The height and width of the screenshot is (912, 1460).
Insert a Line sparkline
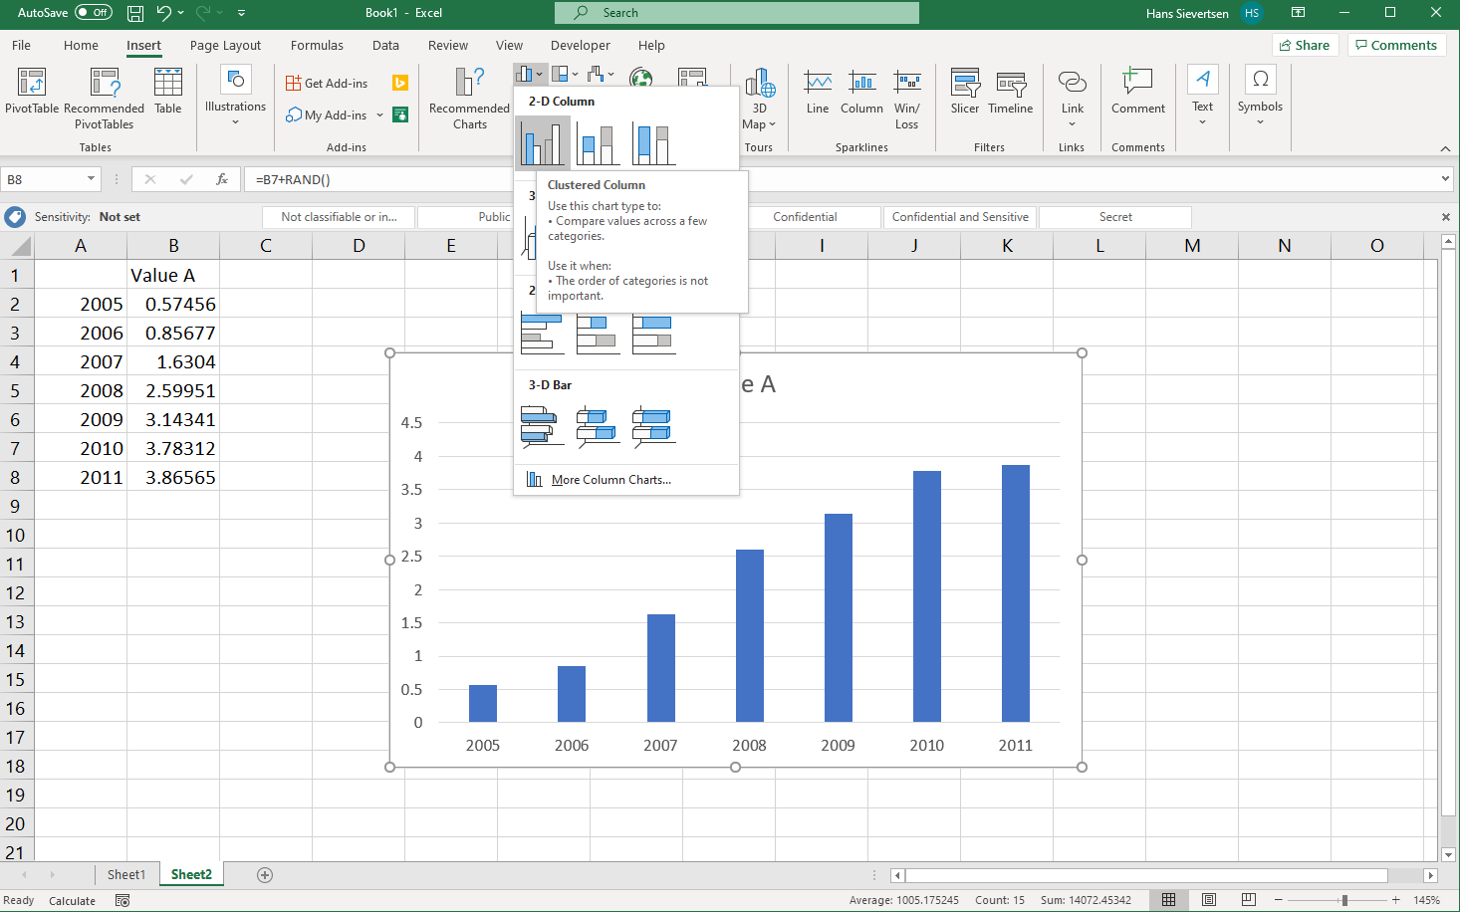[x=818, y=92]
